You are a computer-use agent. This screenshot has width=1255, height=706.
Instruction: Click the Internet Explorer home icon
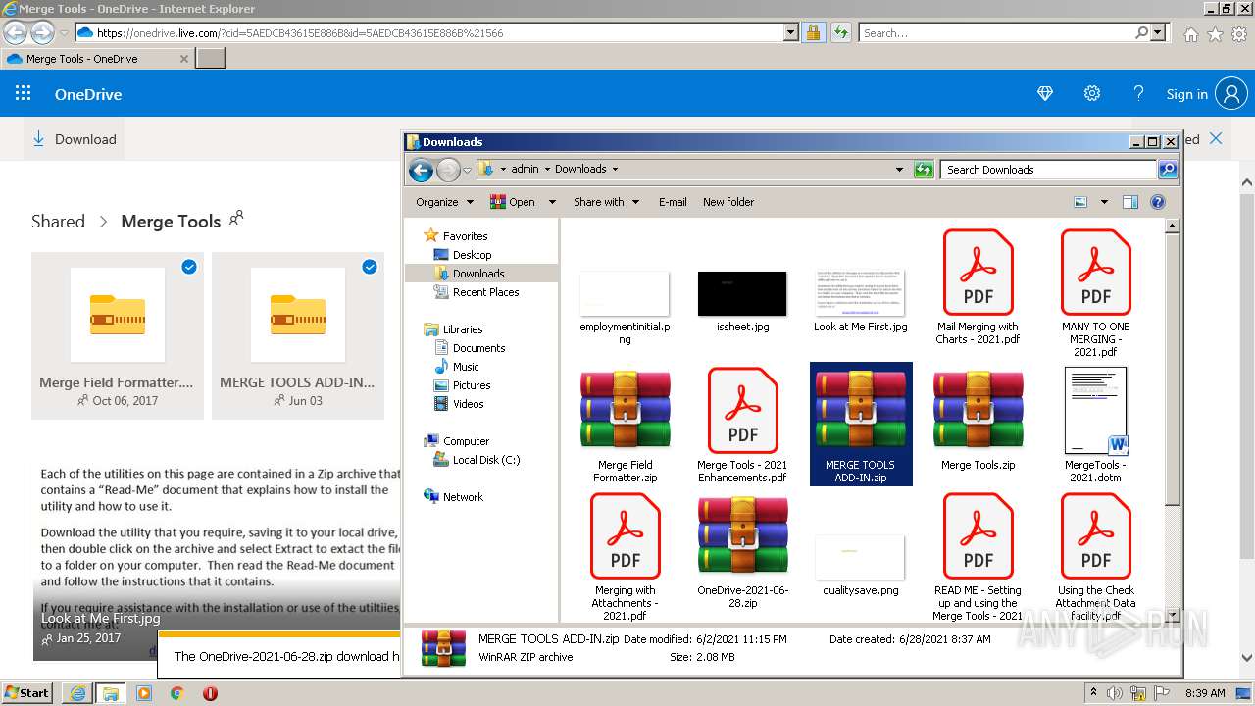(x=1190, y=34)
